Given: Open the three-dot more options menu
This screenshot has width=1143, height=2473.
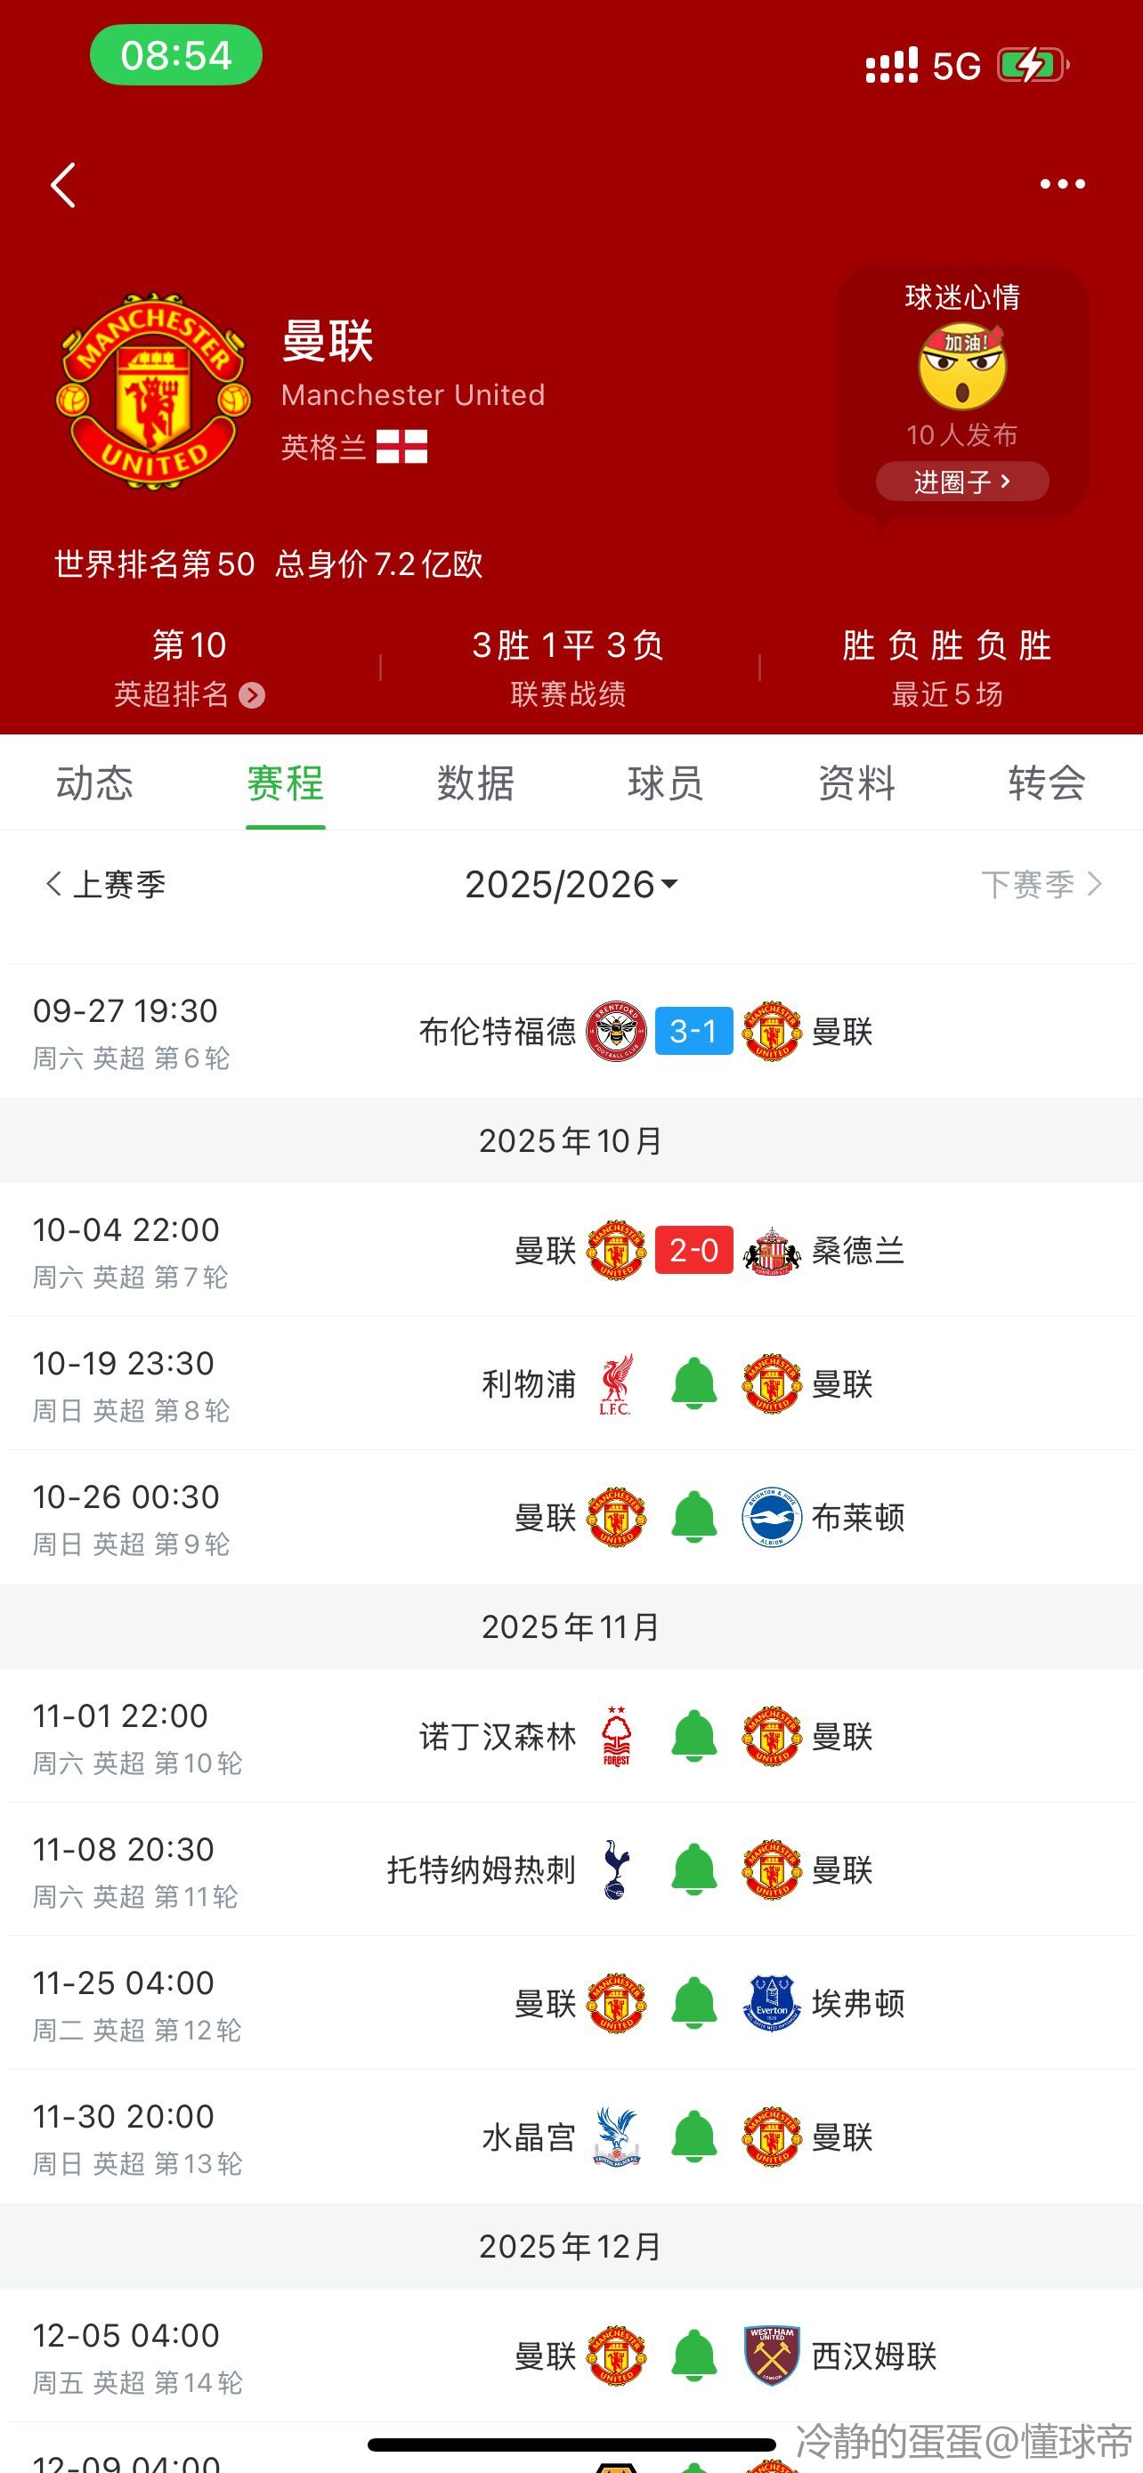Looking at the screenshot, I should pyautogui.click(x=1062, y=184).
